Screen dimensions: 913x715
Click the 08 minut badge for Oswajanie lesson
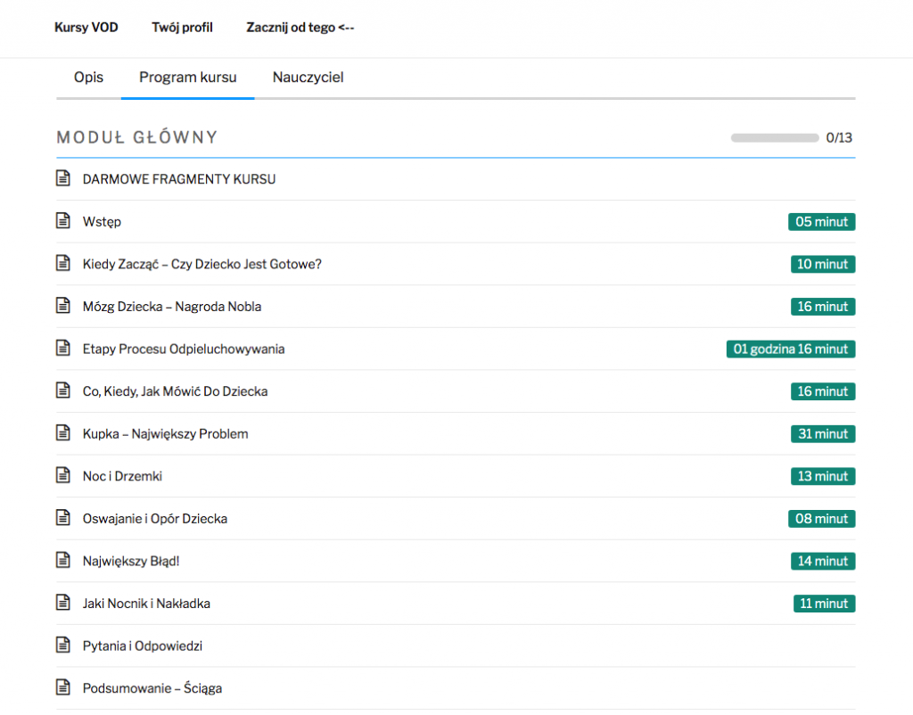tap(821, 519)
